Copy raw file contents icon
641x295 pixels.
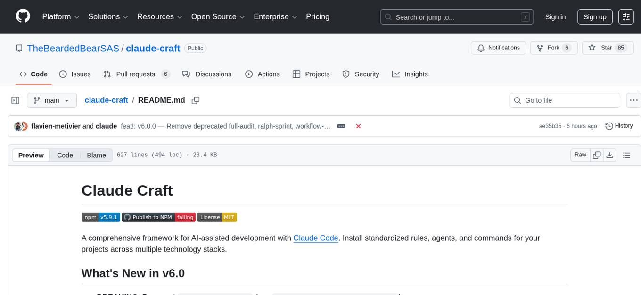click(597, 155)
